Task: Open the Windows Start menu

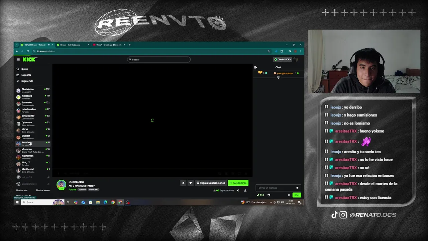Action: click(17, 202)
